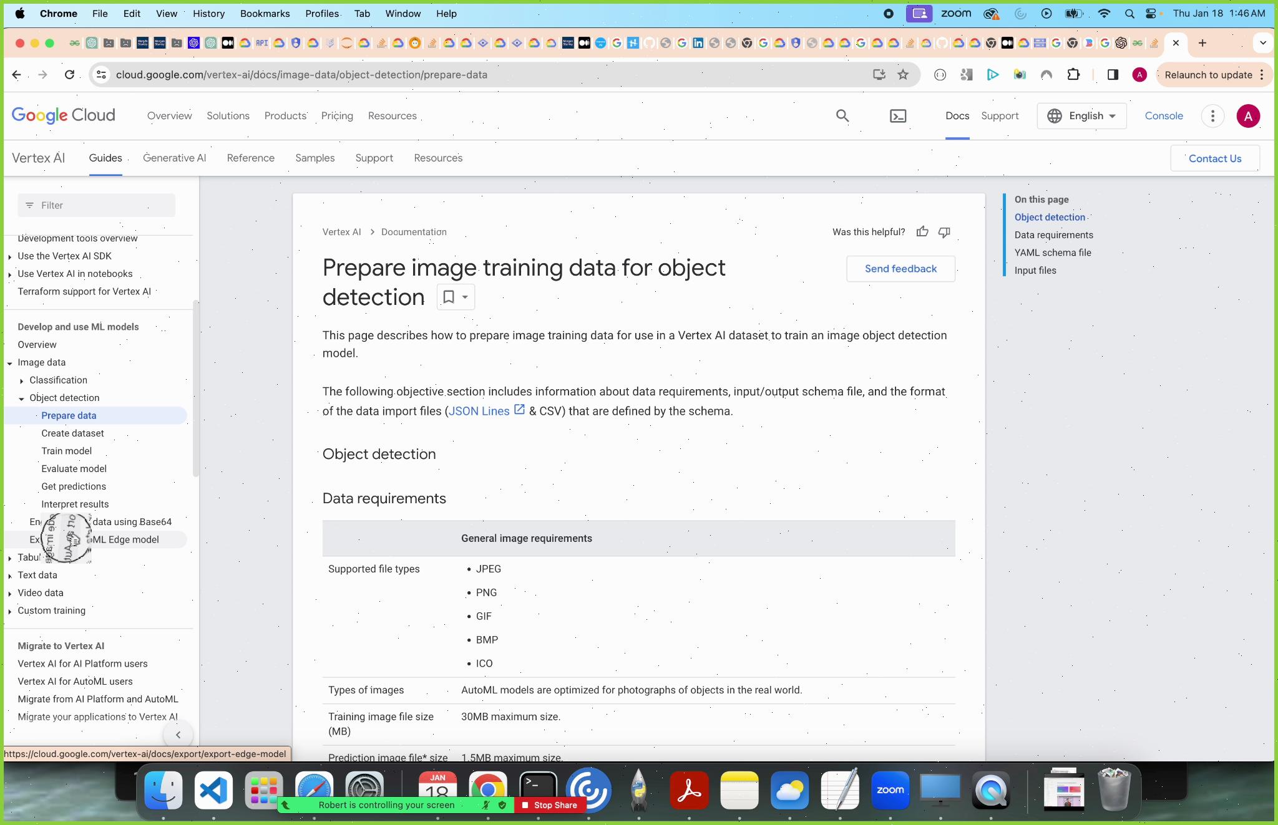
Task: Click the Filter input in sidebar
Action: [97, 205]
